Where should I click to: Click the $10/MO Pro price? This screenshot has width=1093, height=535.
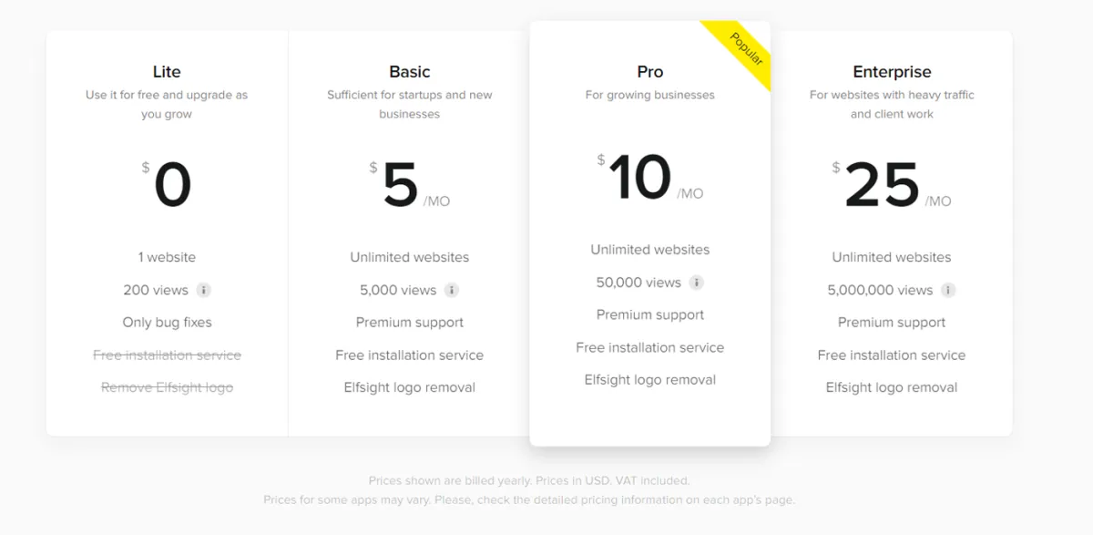click(650, 178)
